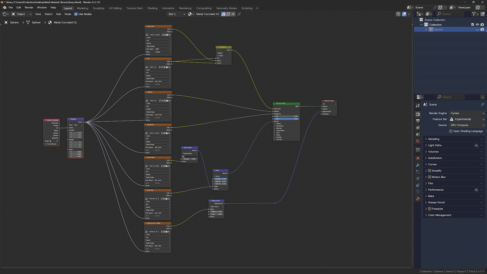Open the Tool properties tab

(418, 106)
